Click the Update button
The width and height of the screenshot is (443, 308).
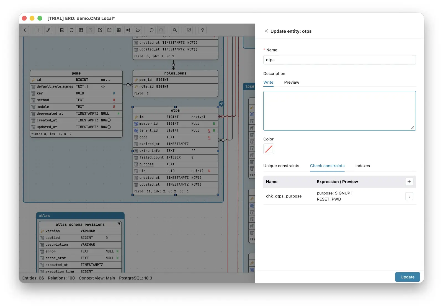coord(407,277)
